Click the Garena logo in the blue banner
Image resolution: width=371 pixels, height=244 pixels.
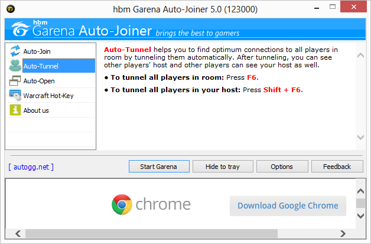[21, 29]
